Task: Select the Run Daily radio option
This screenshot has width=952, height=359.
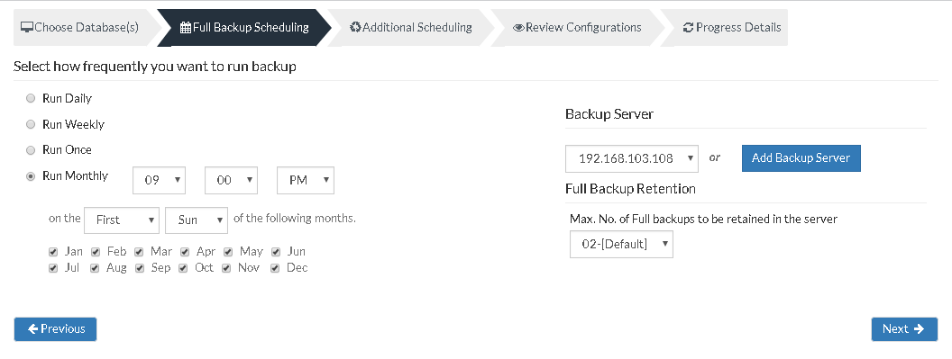Action: point(31,98)
